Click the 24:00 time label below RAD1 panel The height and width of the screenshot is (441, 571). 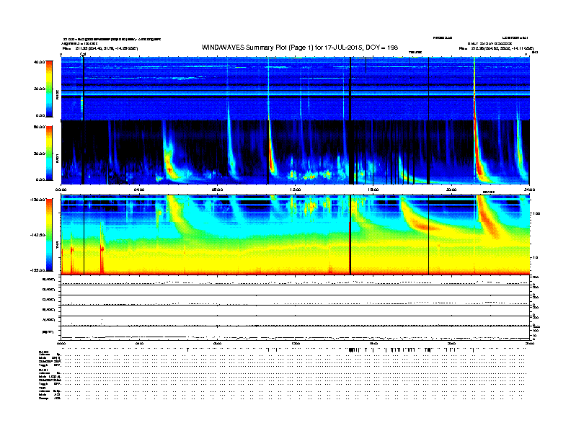[528, 190]
